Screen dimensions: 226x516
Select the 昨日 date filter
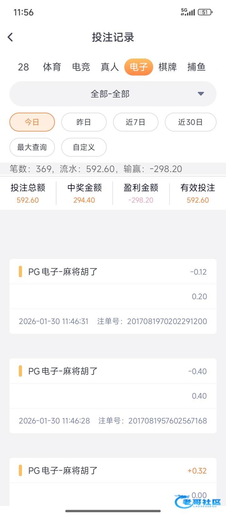tap(84, 122)
